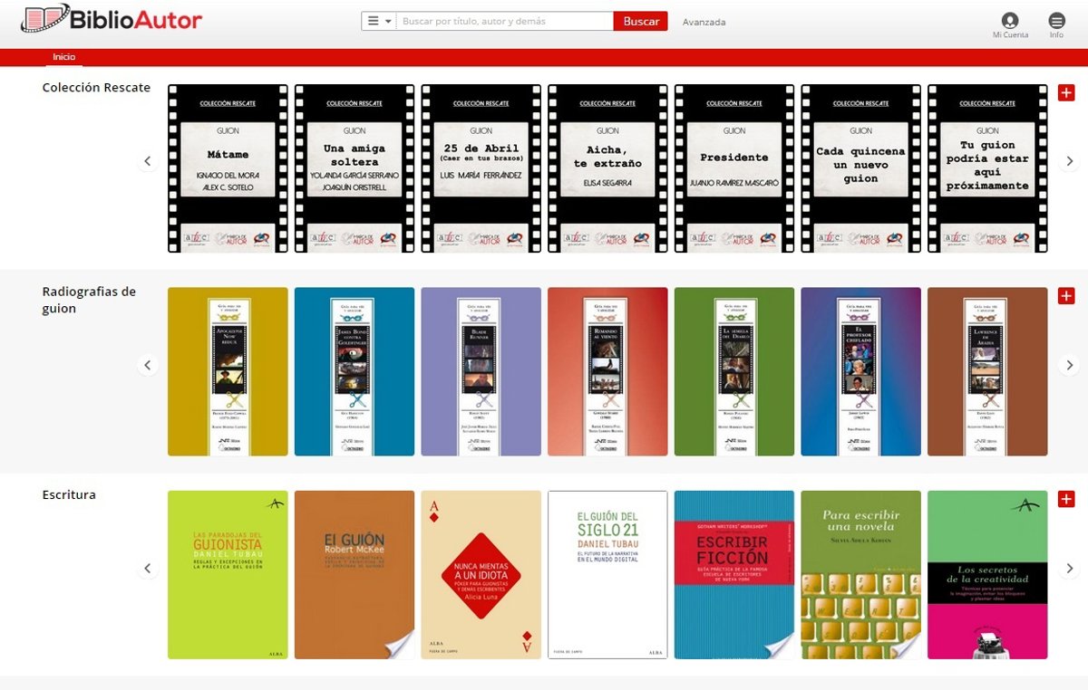
Task: Open the search filter dropdown
Action: coord(379,22)
